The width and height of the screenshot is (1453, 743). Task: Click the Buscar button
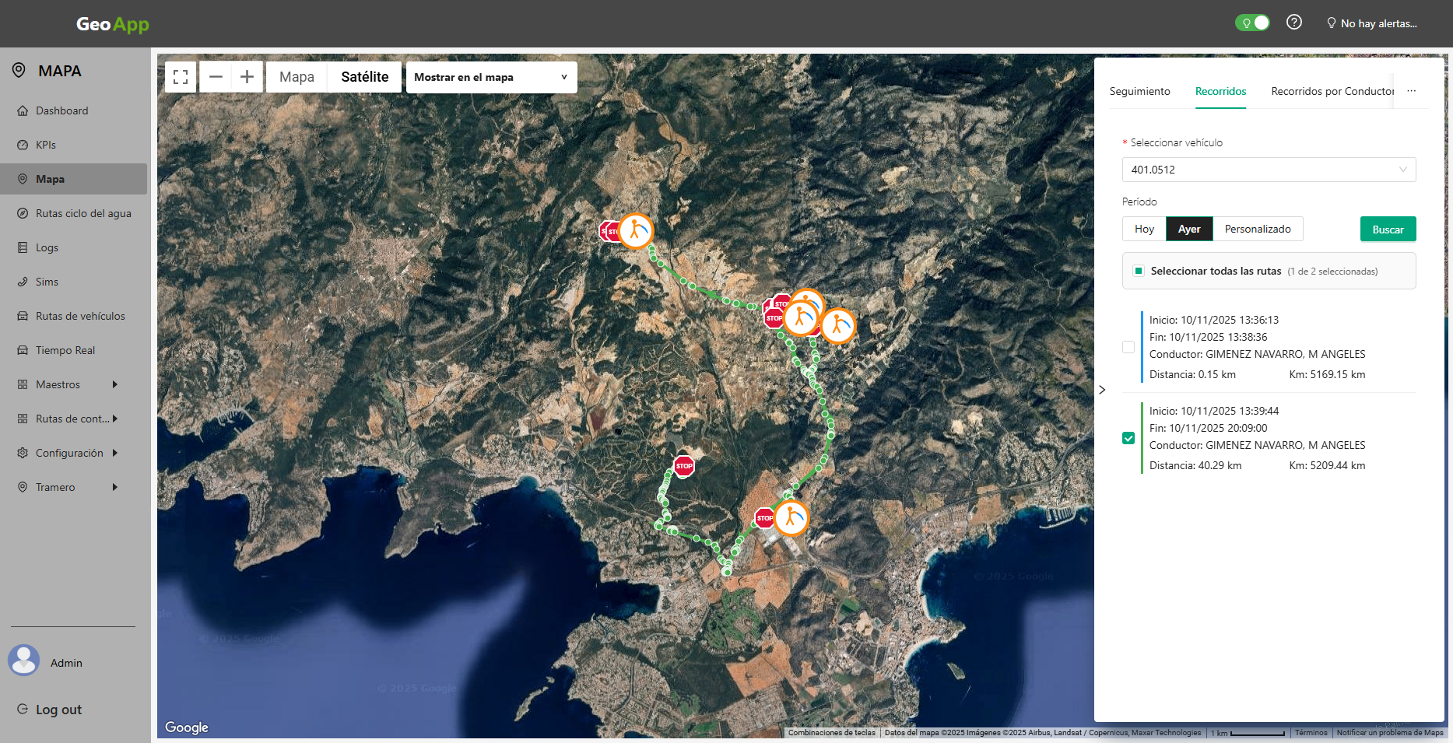[1388, 228]
